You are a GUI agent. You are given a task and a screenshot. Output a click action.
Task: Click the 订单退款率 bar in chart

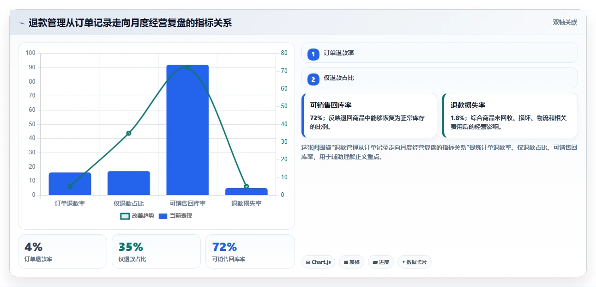pyautogui.click(x=70, y=183)
